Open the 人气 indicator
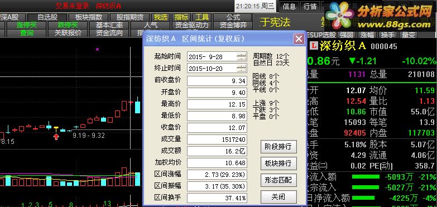The image size is (437, 207). pyautogui.click(x=151, y=25)
